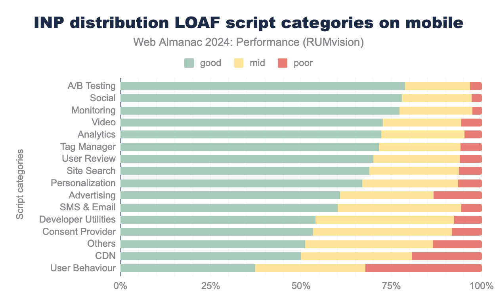Click the yellow segment of SMS & Email bar
Viewport: 497px width, 306px height.
coord(399,208)
